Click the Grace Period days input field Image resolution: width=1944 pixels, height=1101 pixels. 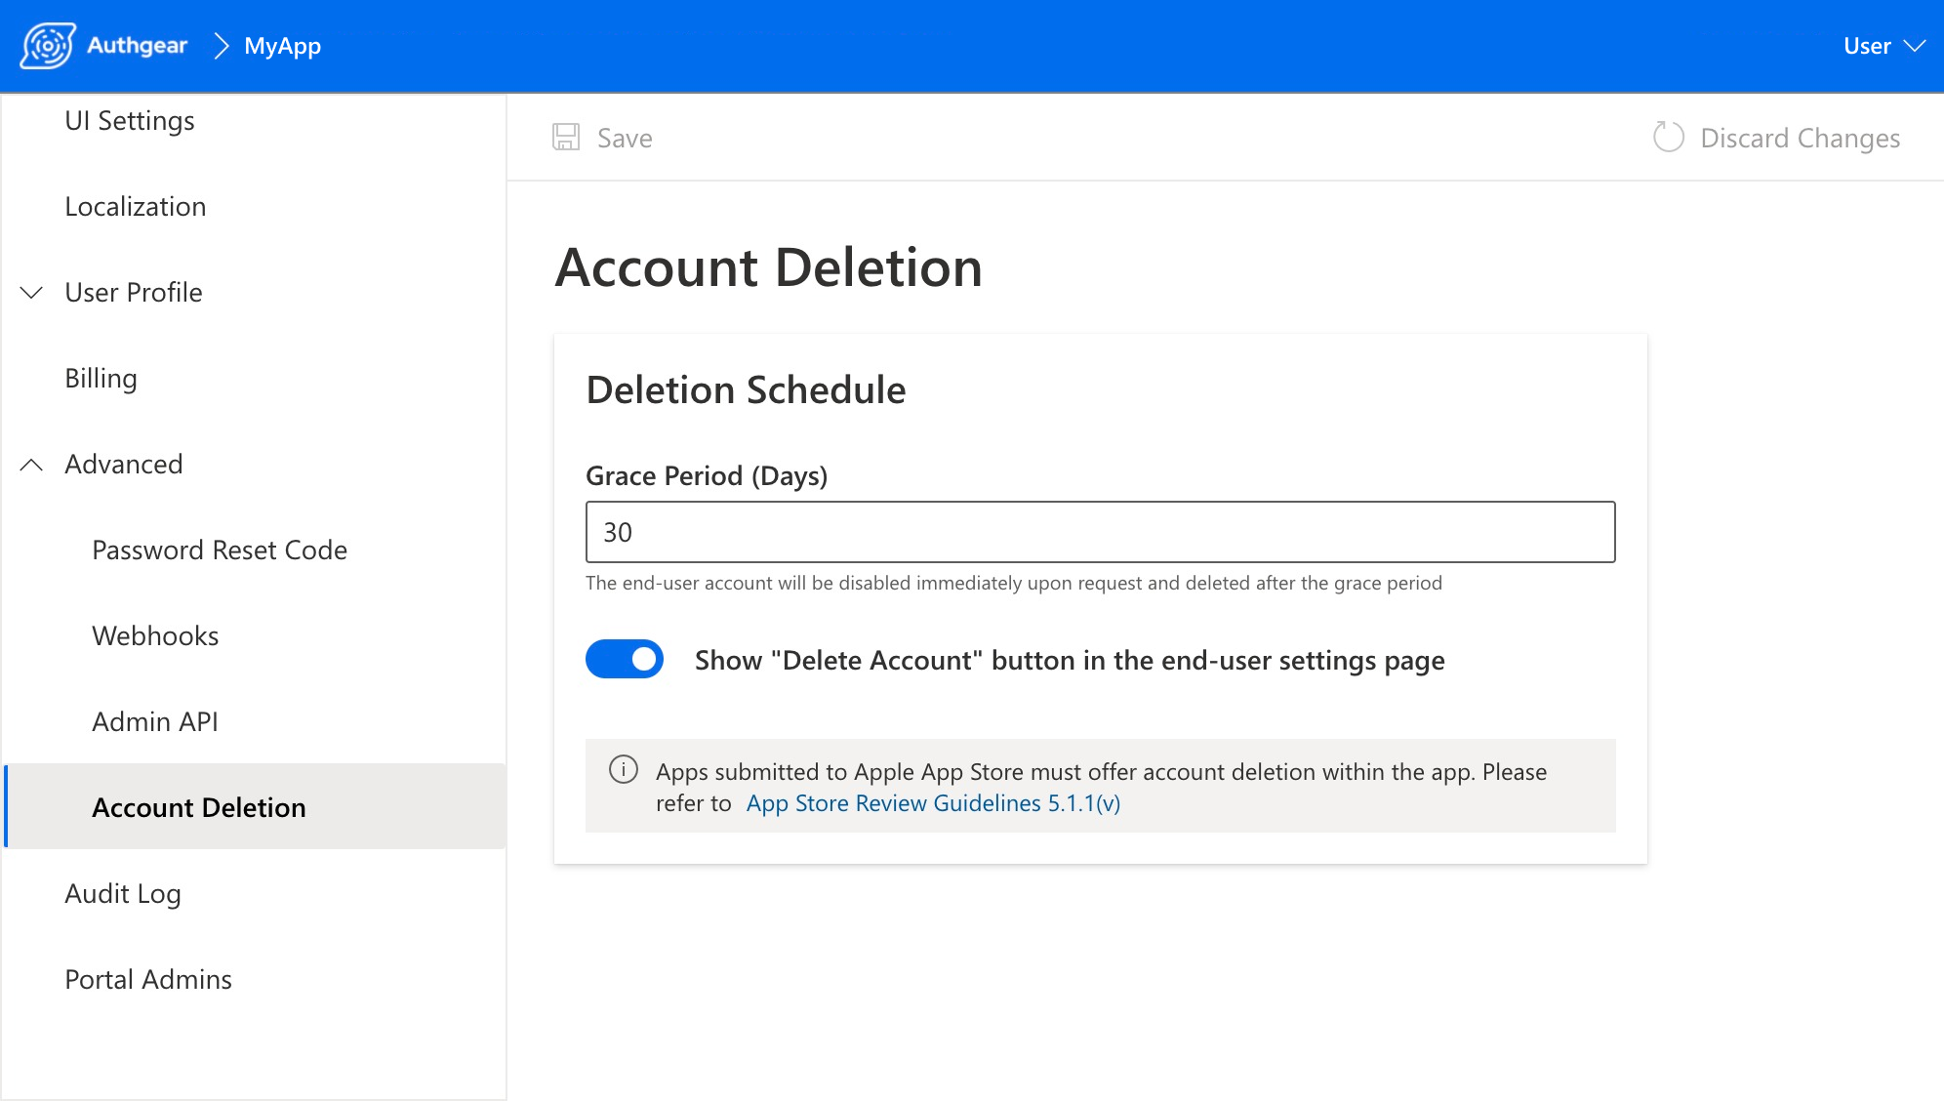[1100, 532]
